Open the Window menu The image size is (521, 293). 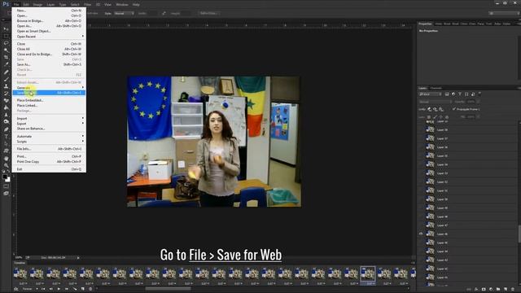122,5
